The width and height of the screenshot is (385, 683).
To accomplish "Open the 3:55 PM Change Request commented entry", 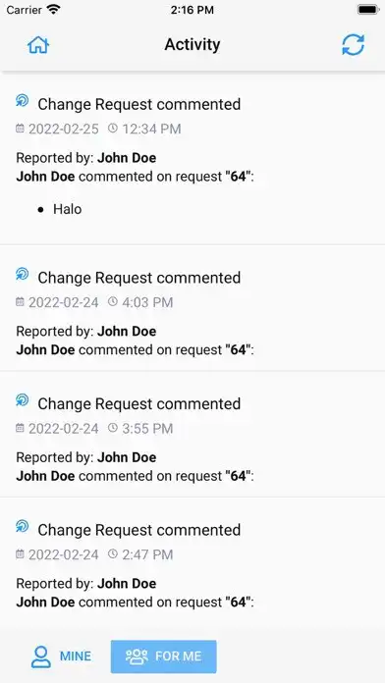I will click(192, 435).
